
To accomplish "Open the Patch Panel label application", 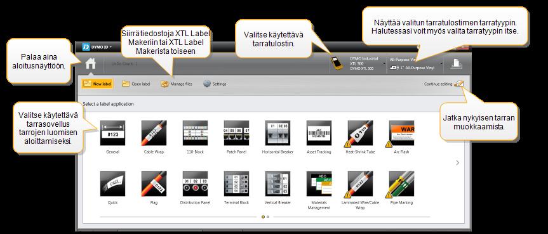I will coord(236,133).
